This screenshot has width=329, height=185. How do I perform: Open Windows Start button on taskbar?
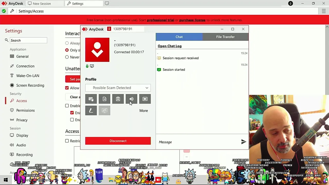coord(6,180)
